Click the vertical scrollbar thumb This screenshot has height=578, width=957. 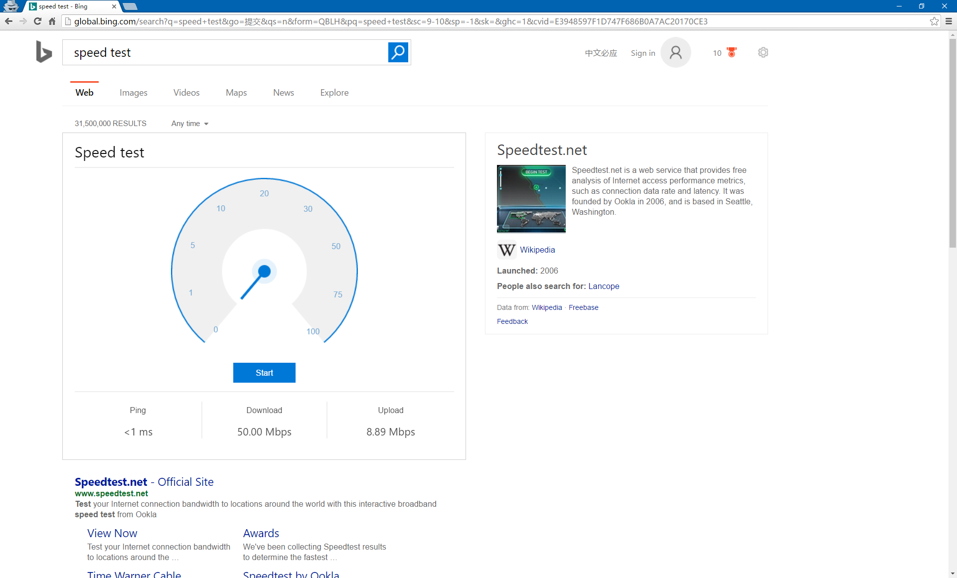953,144
